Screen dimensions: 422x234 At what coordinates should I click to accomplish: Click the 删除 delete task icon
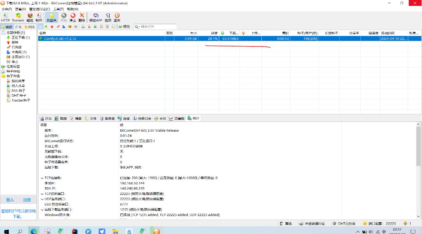pos(82,17)
